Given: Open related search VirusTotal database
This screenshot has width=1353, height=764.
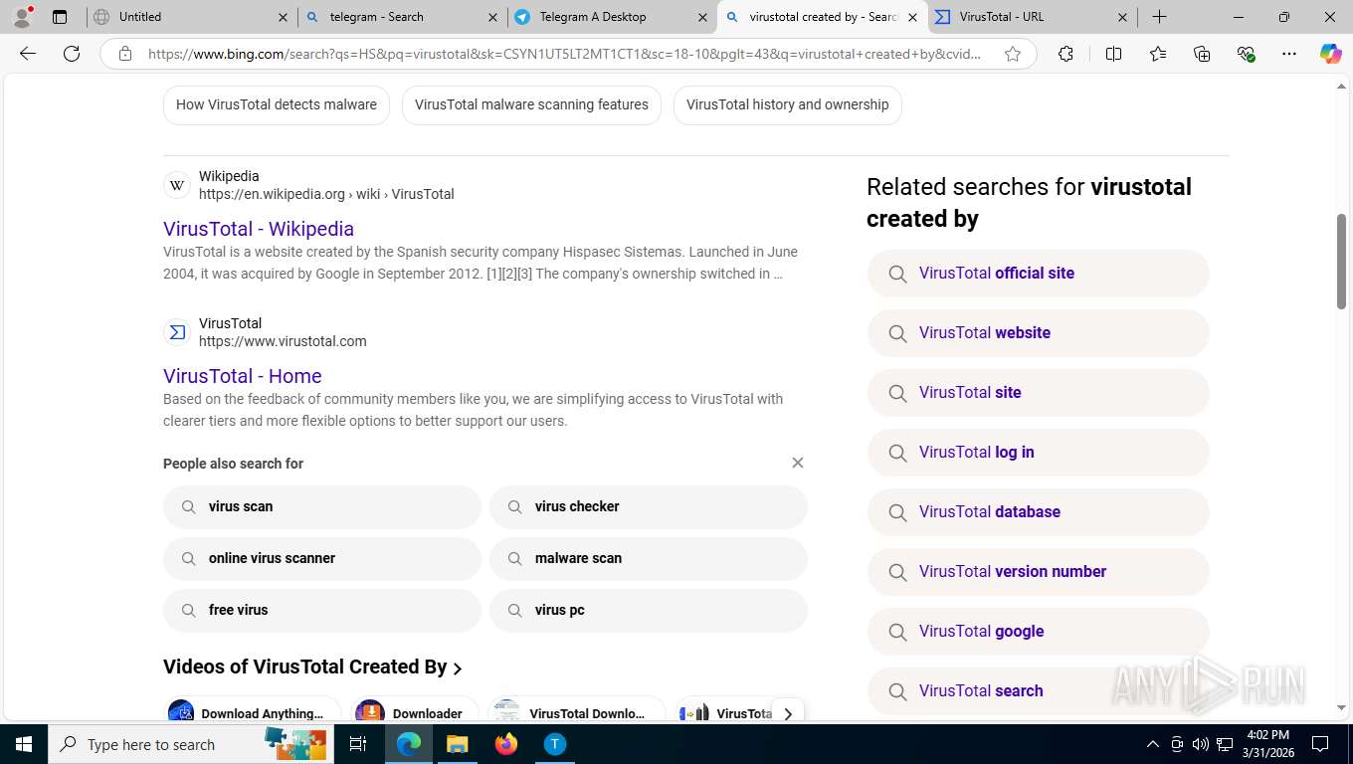Looking at the screenshot, I should click(1039, 512).
